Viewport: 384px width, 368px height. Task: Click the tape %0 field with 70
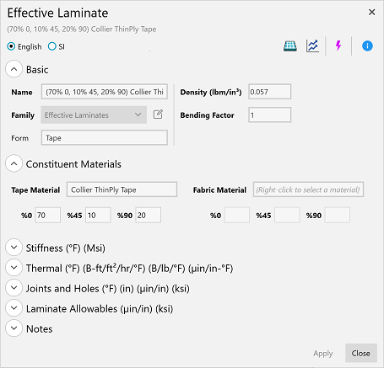coord(48,215)
